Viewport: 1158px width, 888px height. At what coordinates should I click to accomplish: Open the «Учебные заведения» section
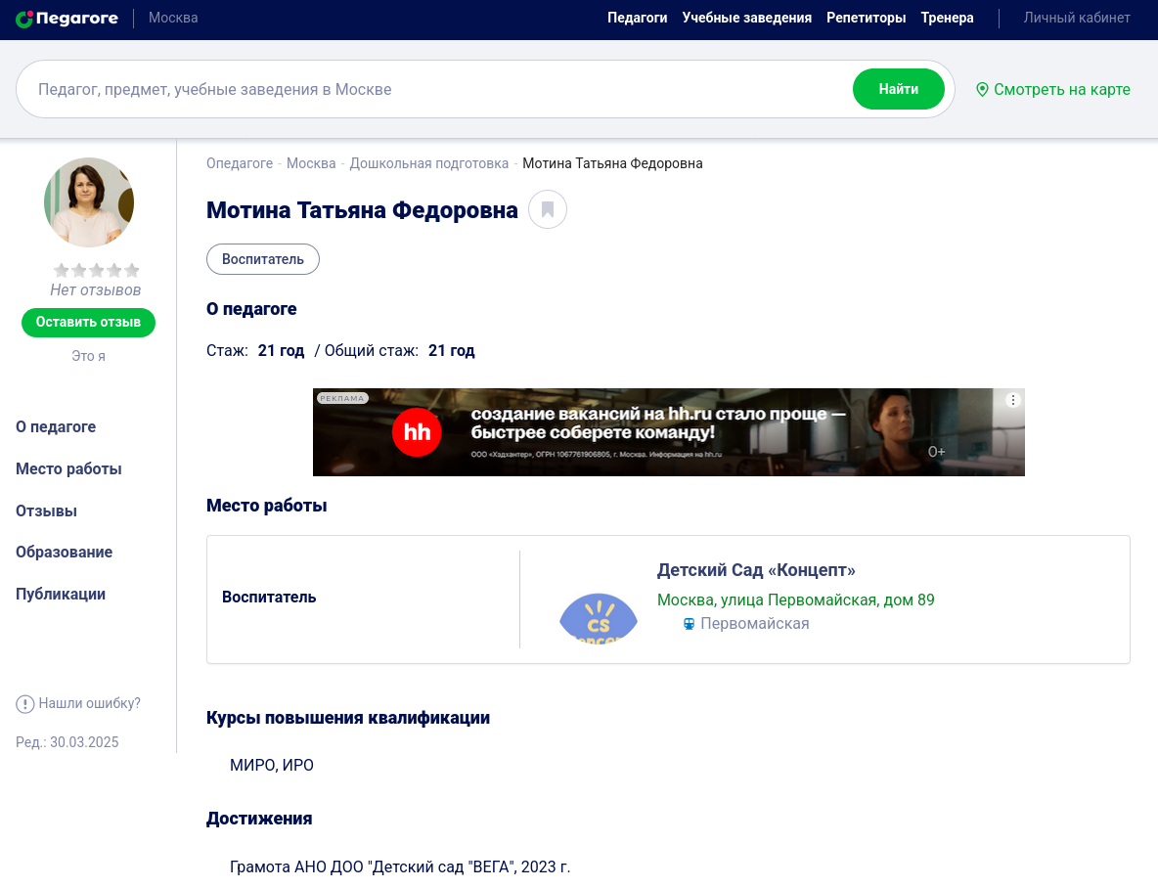pyautogui.click(x=747, y=18)
